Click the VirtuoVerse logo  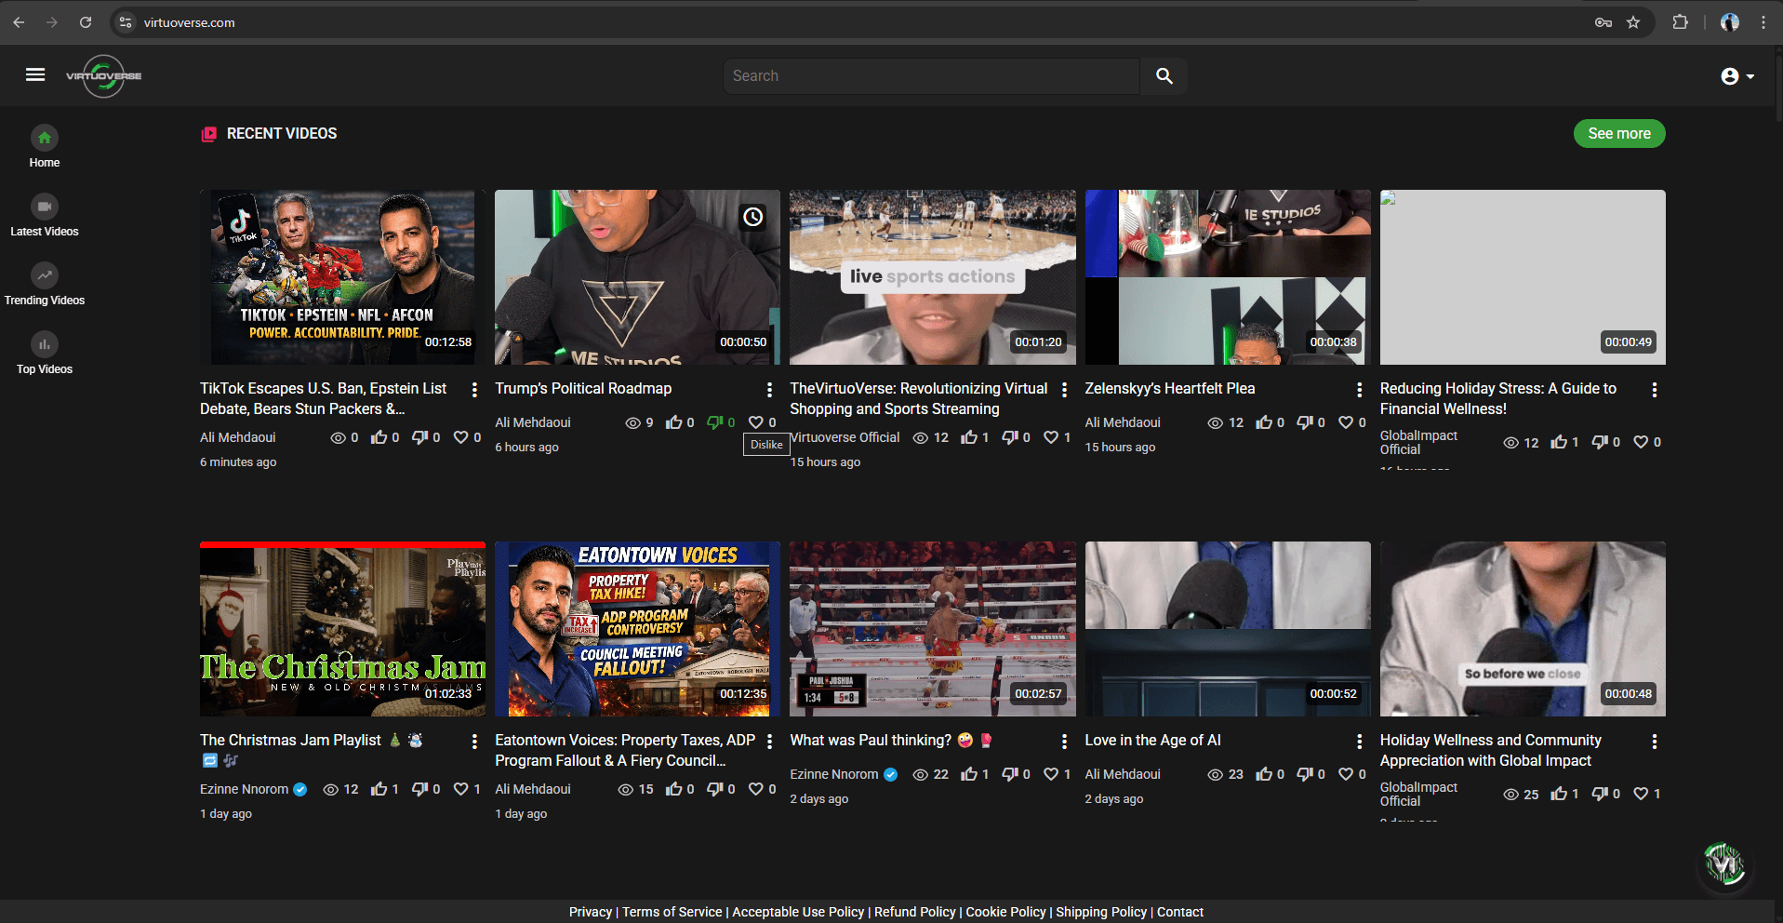[x=103, y=75]
